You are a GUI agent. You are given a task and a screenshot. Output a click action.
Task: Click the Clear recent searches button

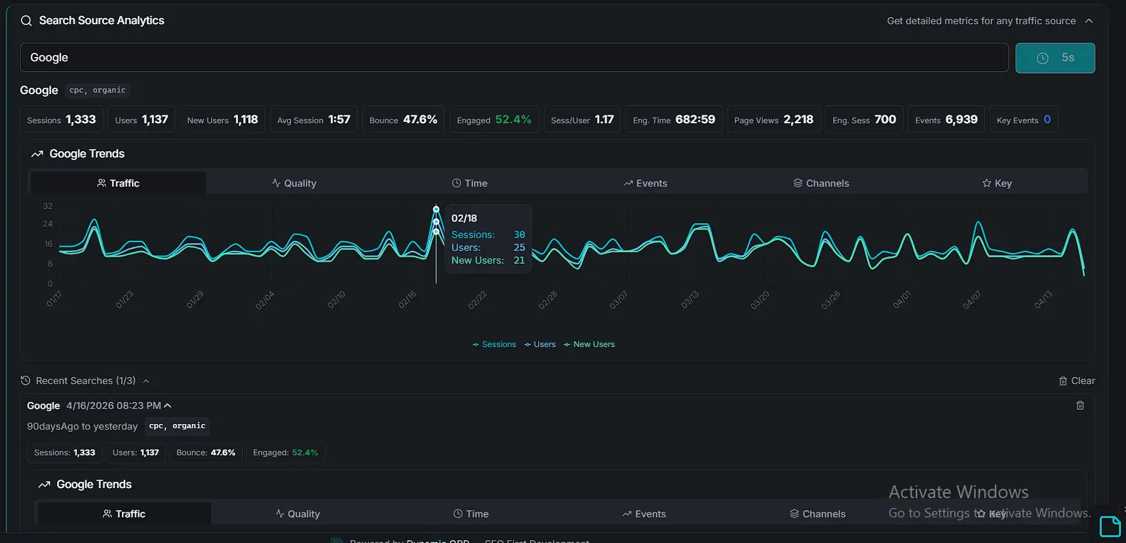point(1077,381)
